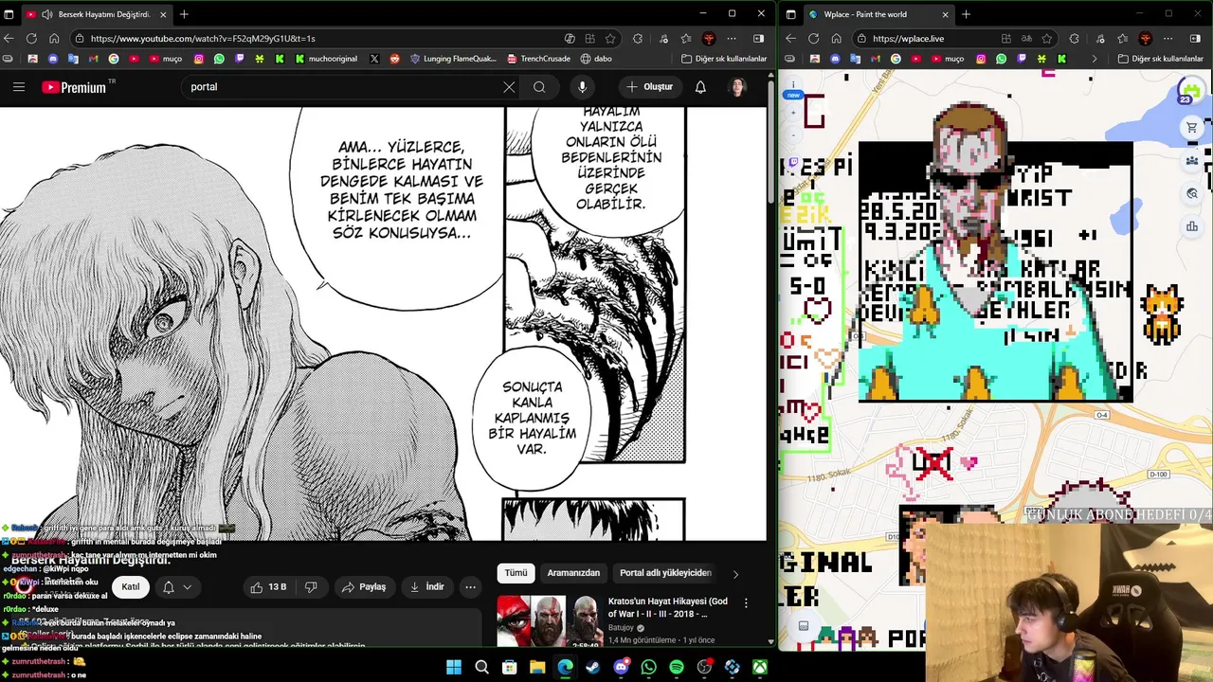Switch to Wplace - Paint the world tab
The image size is (1213, 682).
coord(866,14)
